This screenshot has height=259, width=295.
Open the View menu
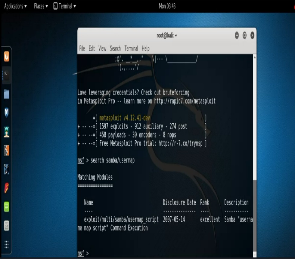tap(102, 48)
